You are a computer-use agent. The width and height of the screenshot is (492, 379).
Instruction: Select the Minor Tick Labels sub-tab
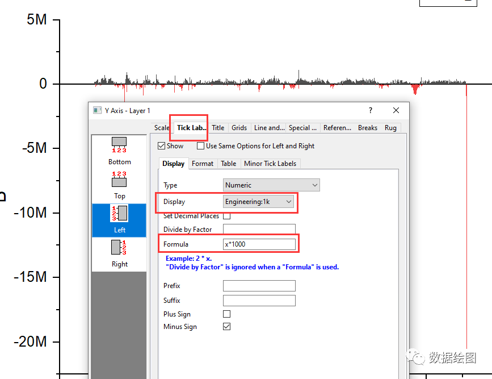270,164
